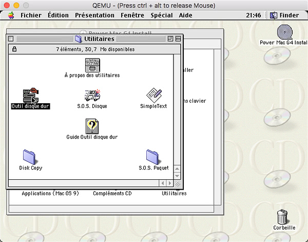Click the S.O.S. Paquet label
The image size is (308, 242).
pos(153,168)
